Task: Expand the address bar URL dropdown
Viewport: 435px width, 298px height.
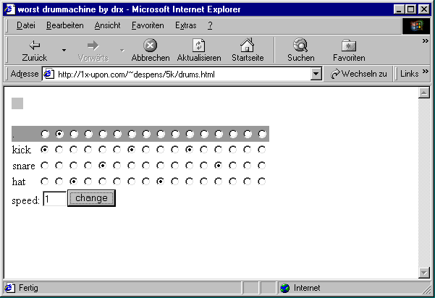Action: click(x=316, y=74)
